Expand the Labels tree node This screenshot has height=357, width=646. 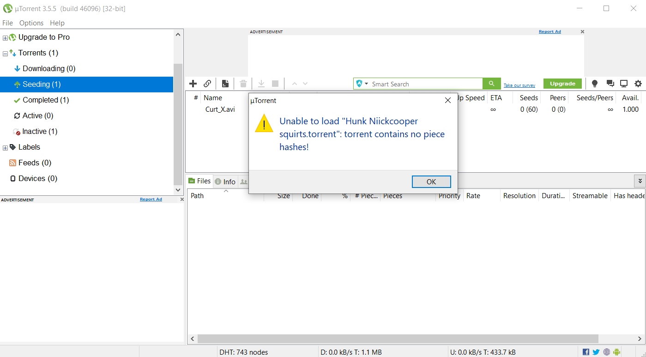click(5, 148)
